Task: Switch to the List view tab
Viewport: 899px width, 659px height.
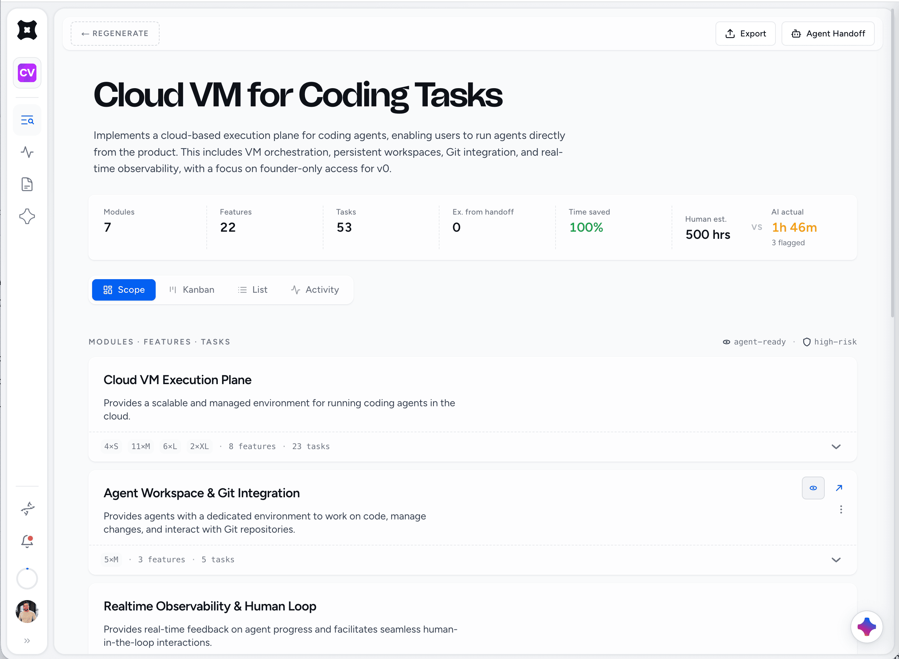Action: [x=252, y=290]
